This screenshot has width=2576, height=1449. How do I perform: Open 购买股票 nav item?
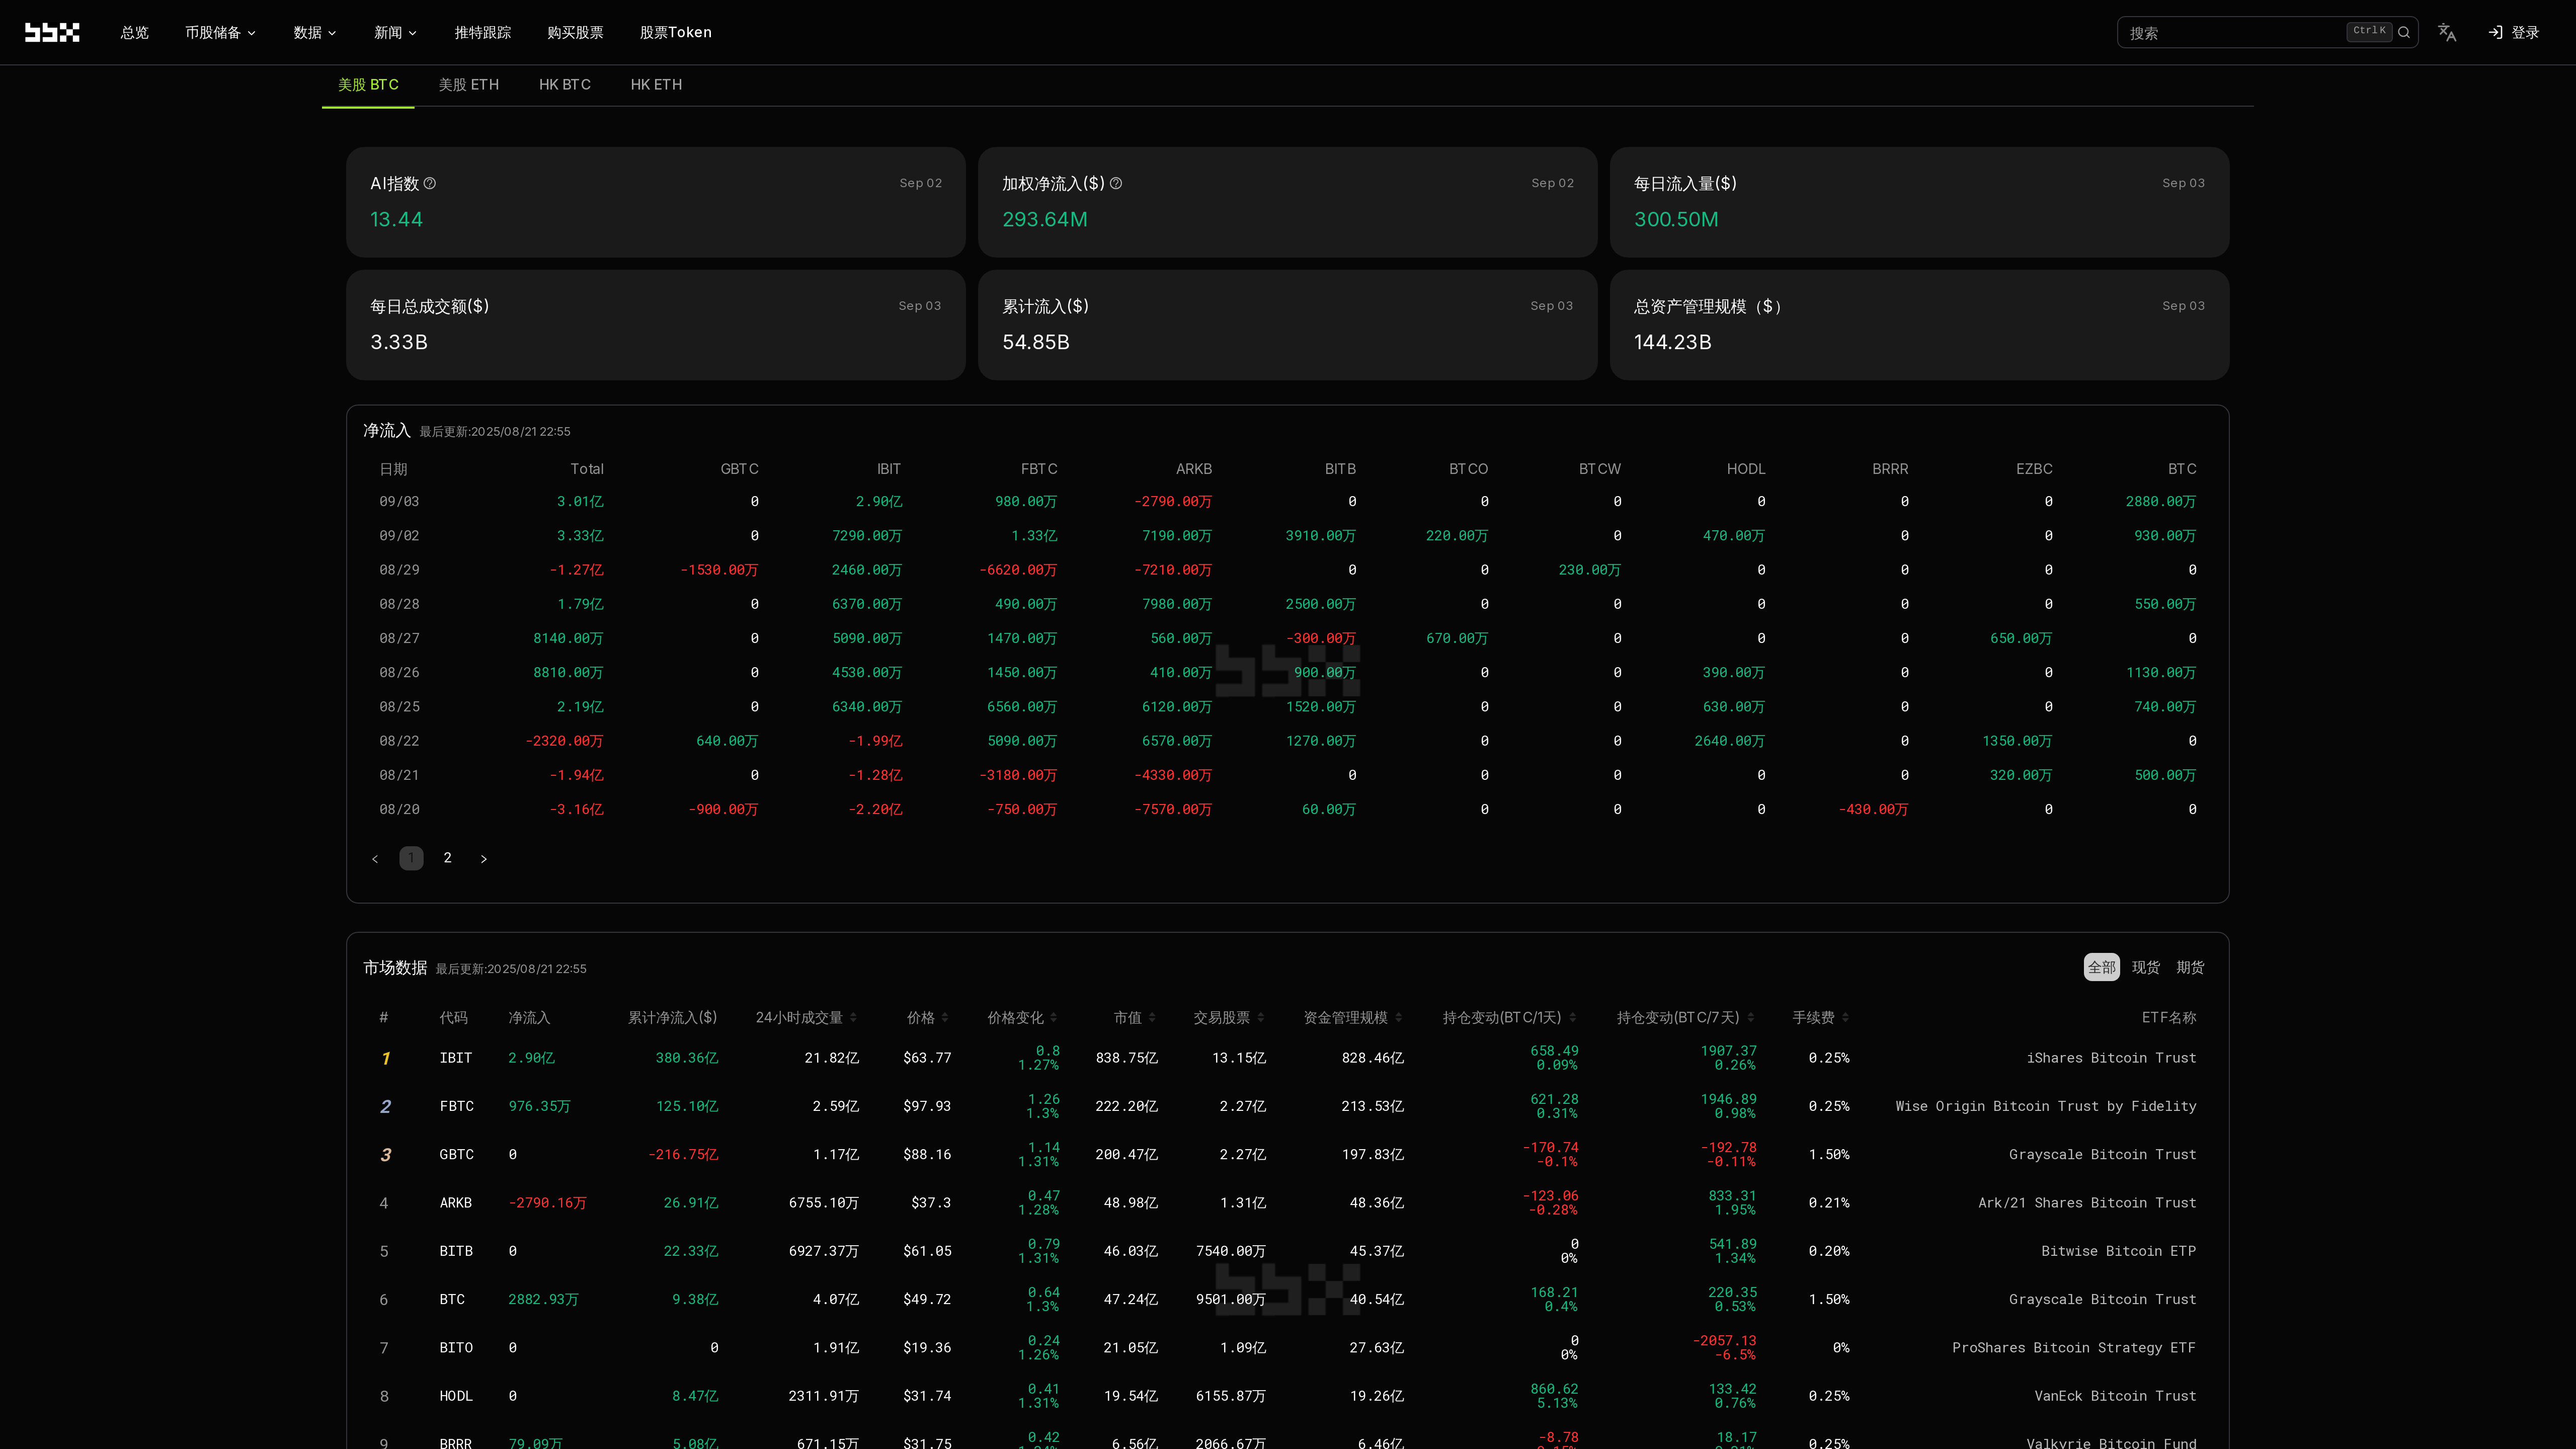575,32
